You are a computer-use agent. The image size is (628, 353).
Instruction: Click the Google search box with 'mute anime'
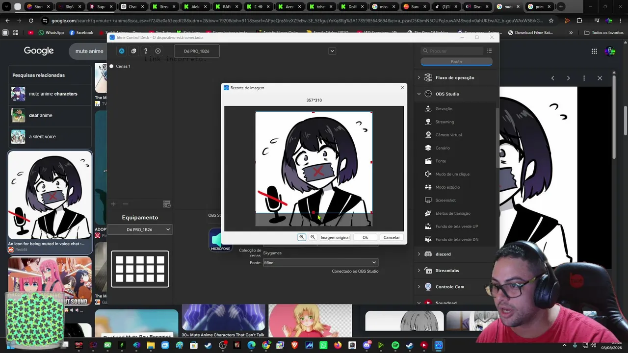click(89, 51)
